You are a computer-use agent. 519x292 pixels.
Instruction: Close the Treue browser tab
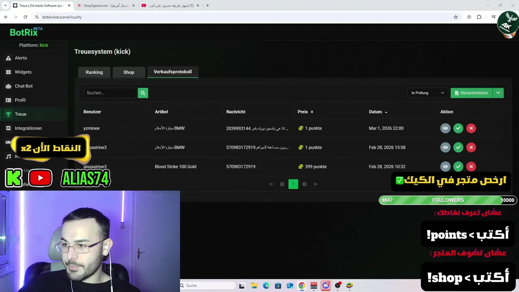click(x=69, y=6)
